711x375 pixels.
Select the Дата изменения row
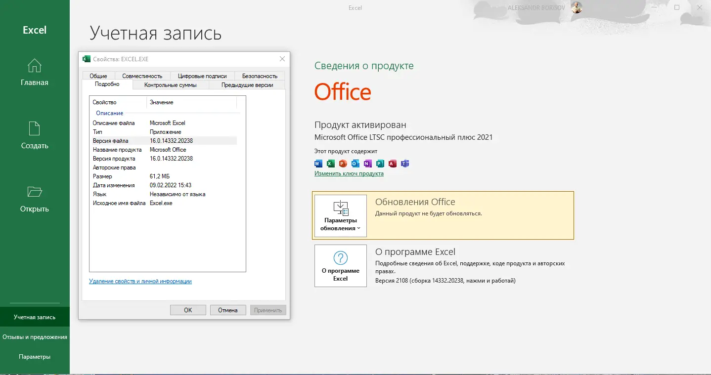[164, 185]
